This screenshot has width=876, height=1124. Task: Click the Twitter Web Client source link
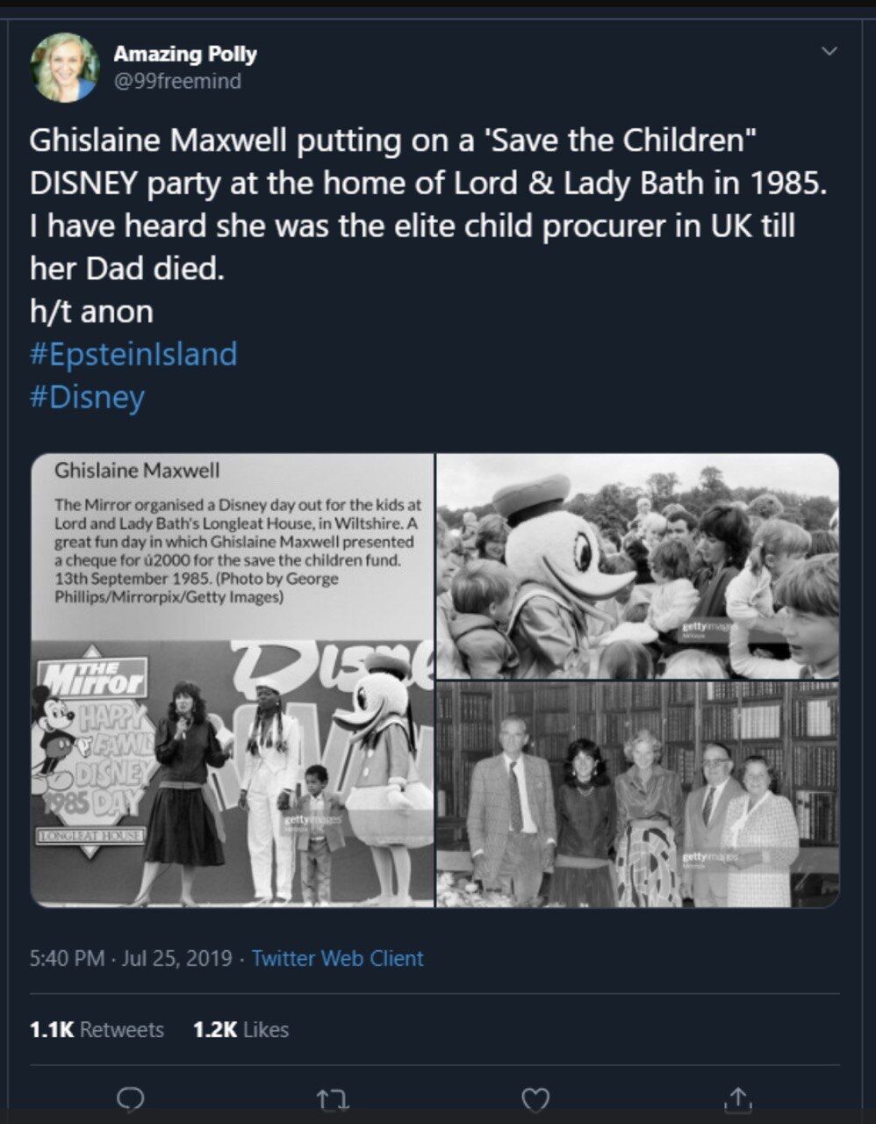click(337, 958)
